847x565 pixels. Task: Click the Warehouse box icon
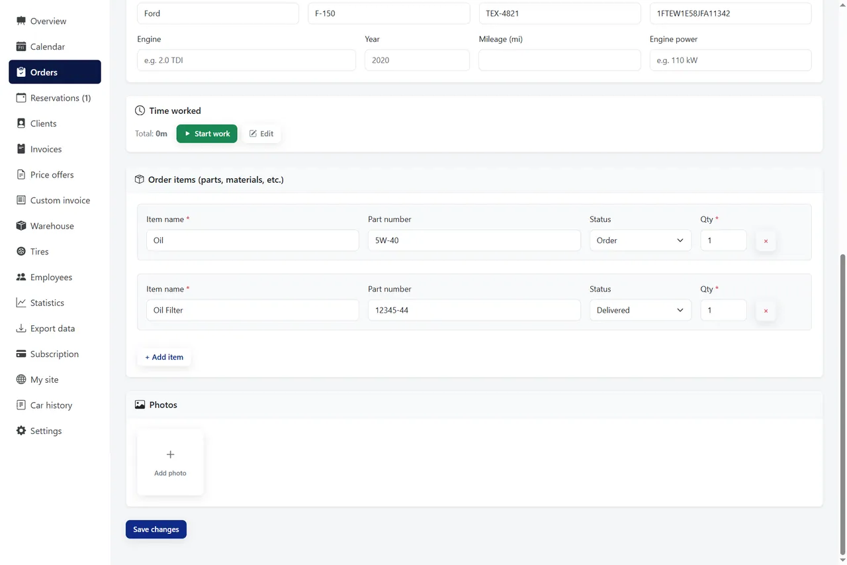[x=21, y=226]
